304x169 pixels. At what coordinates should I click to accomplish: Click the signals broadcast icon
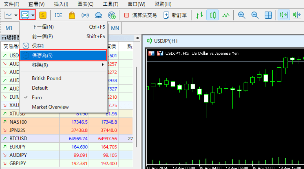[x=85, y=15]
